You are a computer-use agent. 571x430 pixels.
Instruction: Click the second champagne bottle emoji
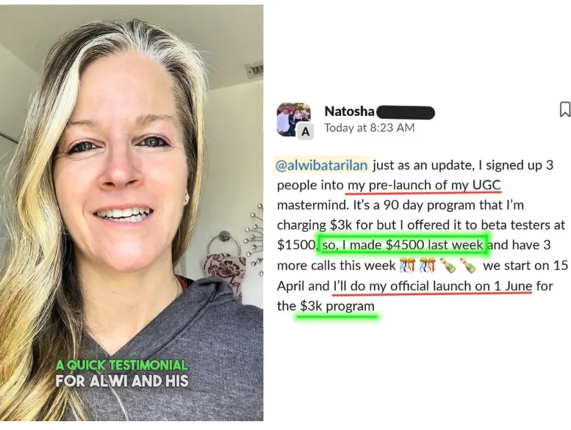(x=467, y=266)
